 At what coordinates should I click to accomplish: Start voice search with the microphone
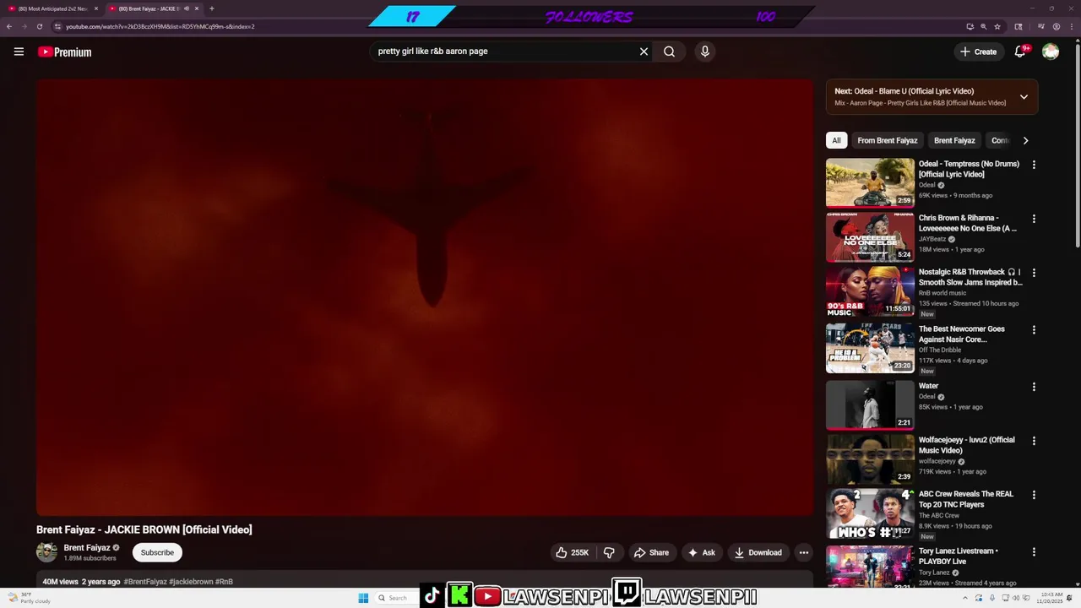(705, 52)
